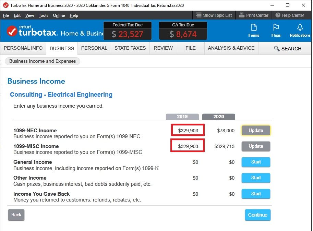Click the 2020 1099-MISC amount $329,713
313x231 pixels.
pyautogui.click(x=224, y=146)
